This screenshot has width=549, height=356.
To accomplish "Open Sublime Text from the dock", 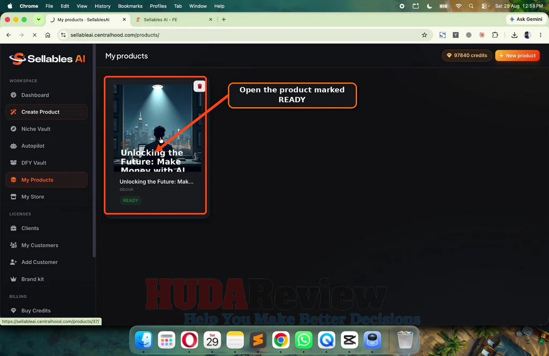I will coord(258,339).
